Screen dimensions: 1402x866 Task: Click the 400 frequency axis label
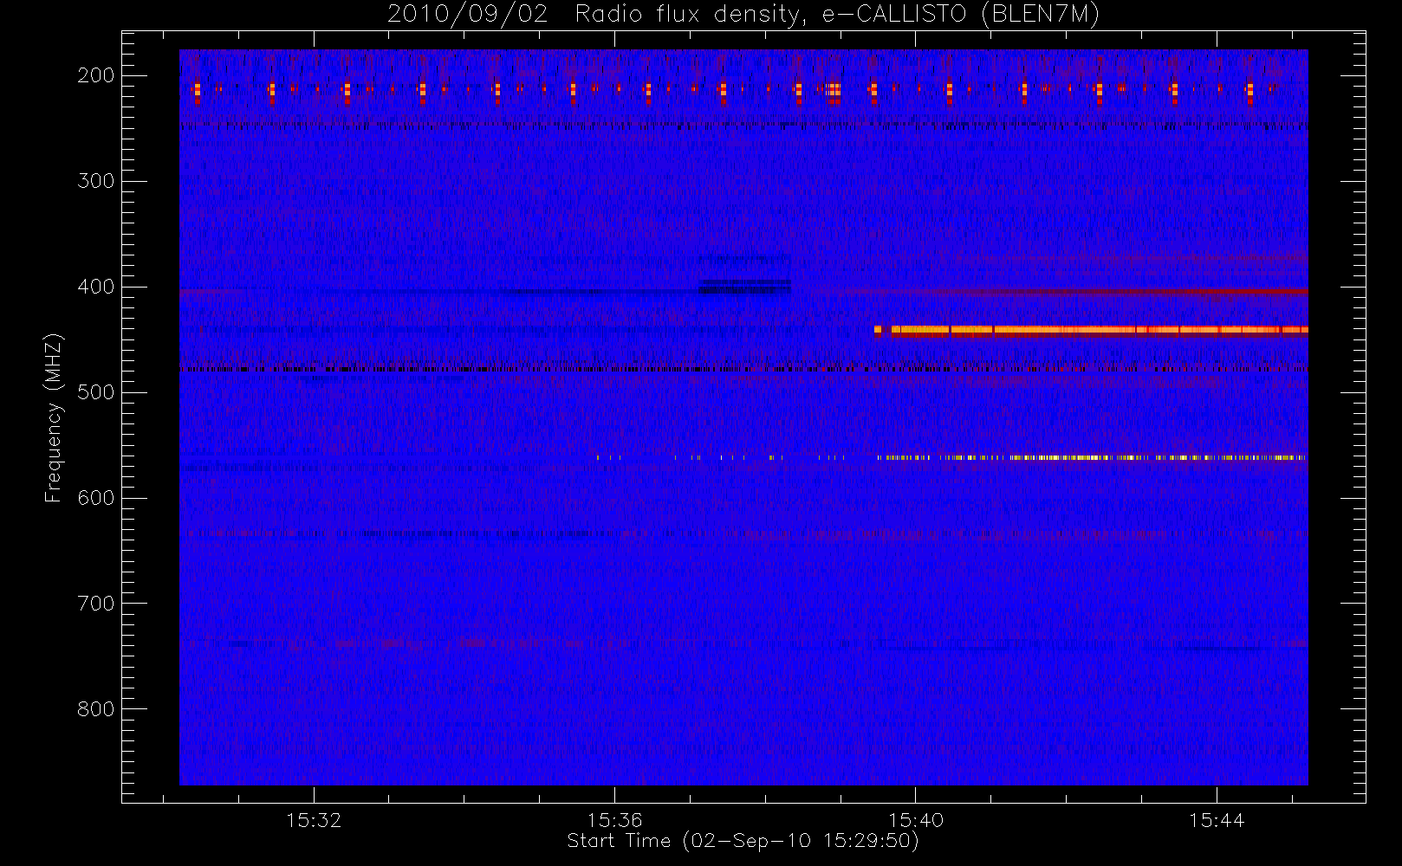click(x=95, y=287)
